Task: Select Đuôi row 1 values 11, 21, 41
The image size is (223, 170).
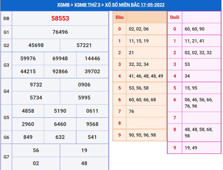Action: [x=194, y=41]
